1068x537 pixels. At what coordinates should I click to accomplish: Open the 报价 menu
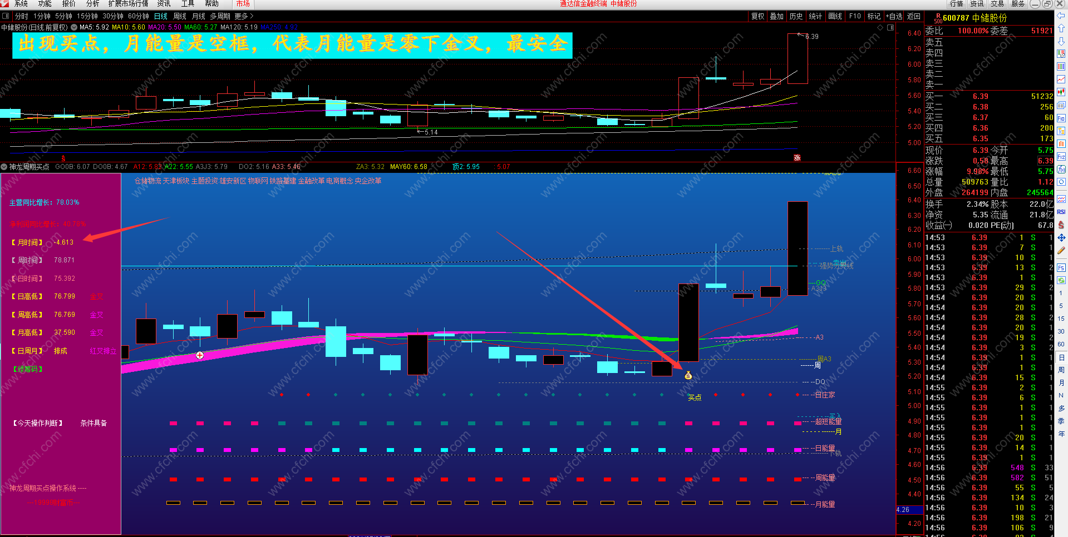(69, 4)
